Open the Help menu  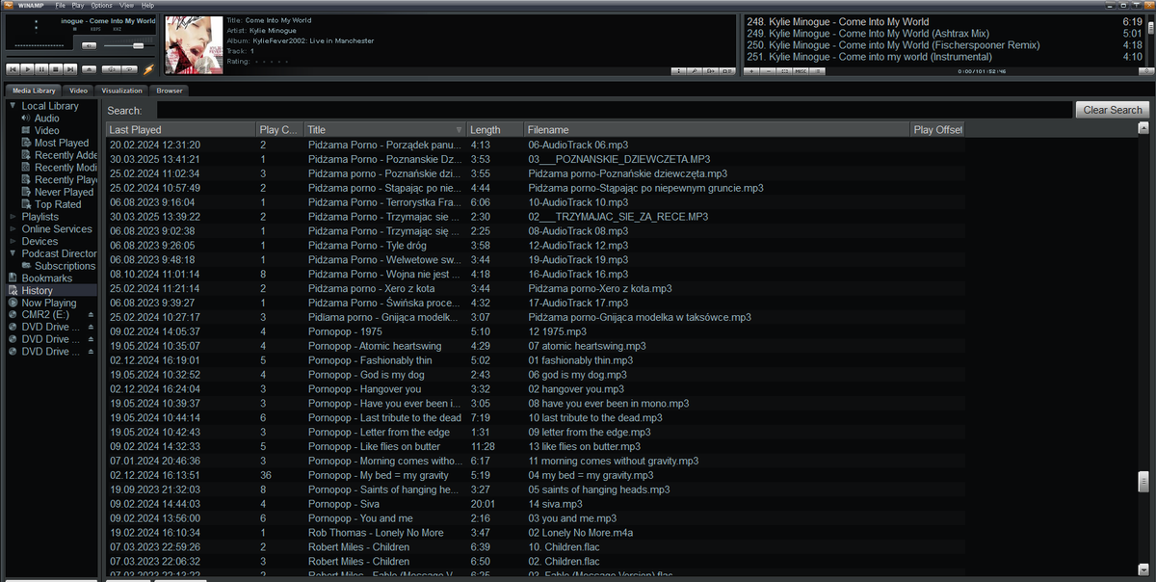[x=147, y=6]
